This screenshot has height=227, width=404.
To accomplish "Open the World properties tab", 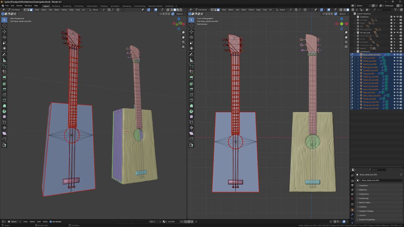I will tap(353, 199).
